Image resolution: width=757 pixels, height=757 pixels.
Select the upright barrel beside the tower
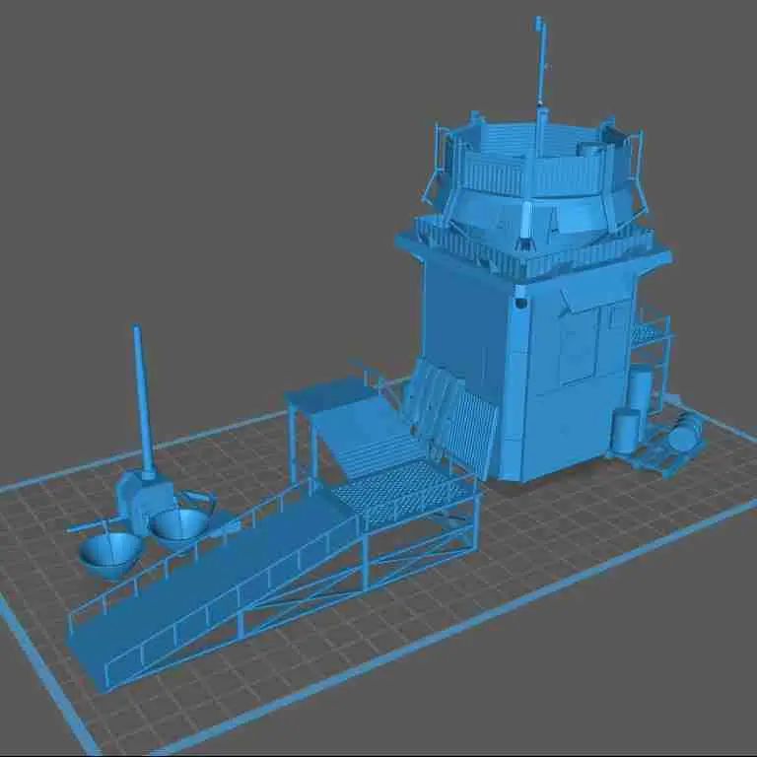tap(623, 431)
